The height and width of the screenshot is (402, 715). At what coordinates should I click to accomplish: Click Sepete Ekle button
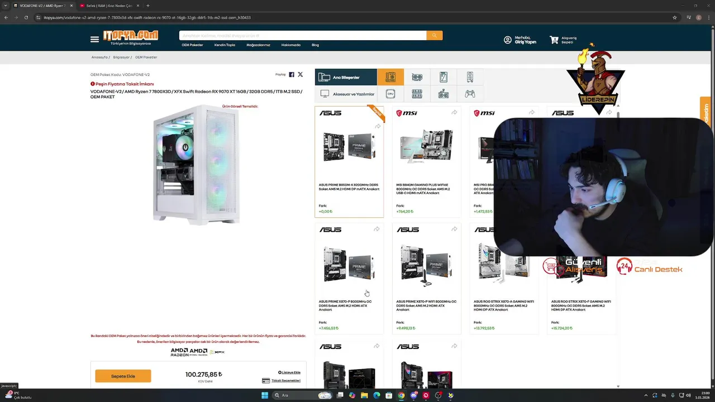[123, 376]
